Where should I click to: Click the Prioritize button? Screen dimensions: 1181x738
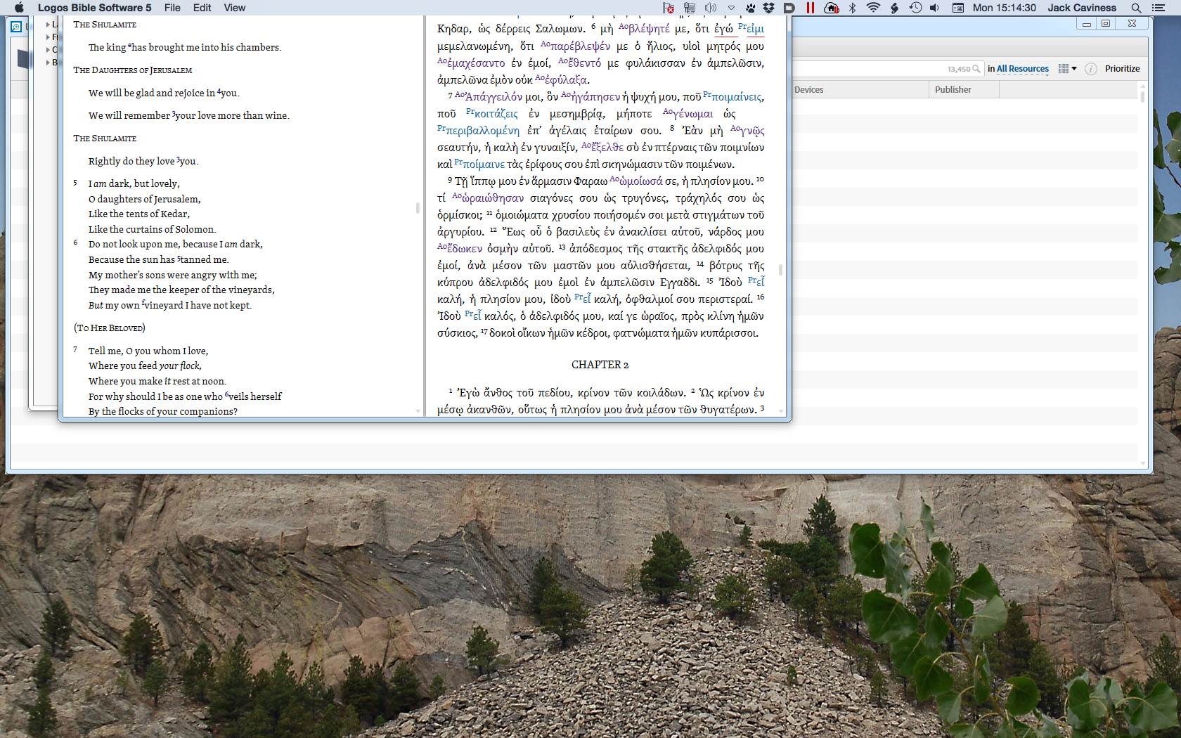(1122, 69)
